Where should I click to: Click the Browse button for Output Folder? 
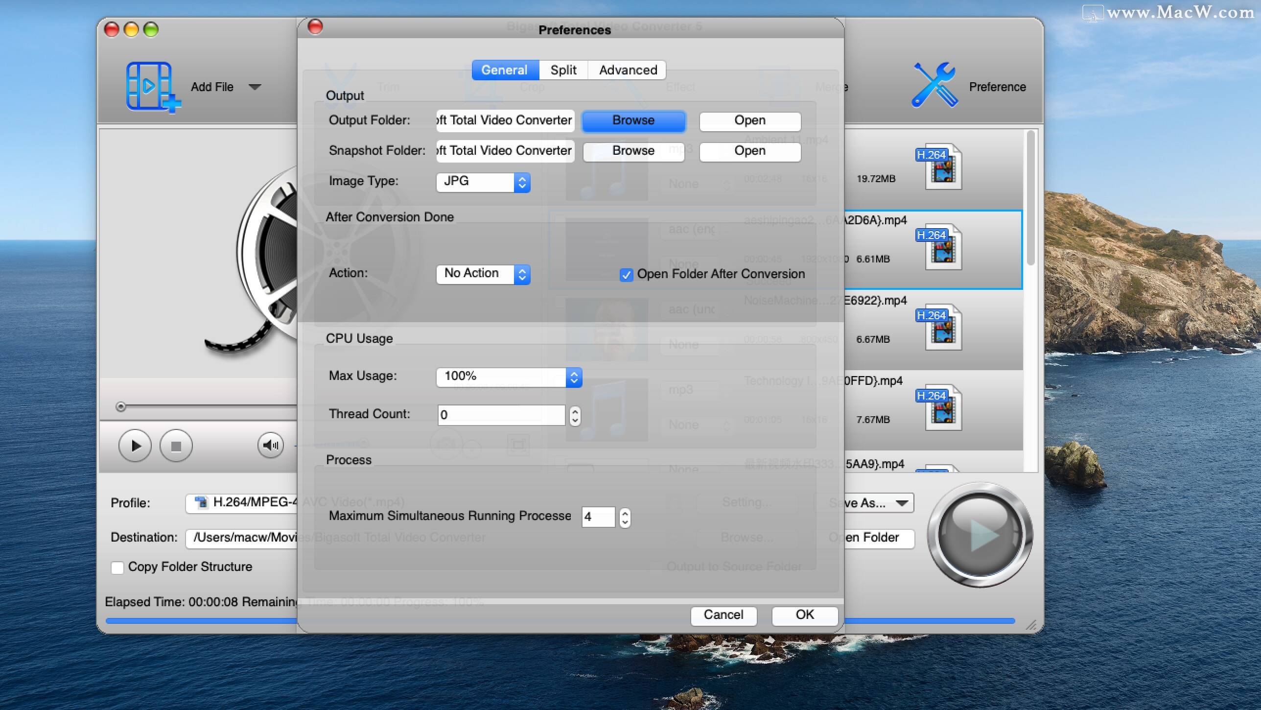632,120
